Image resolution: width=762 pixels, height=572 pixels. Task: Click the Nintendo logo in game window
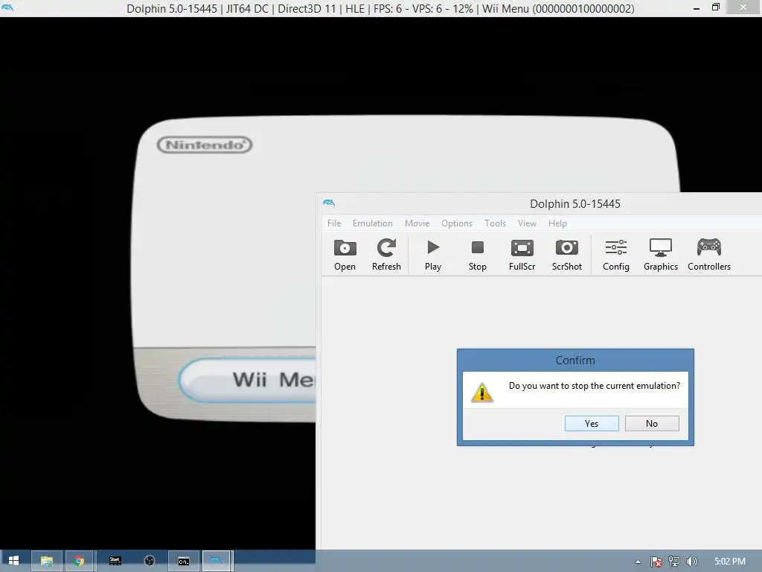coord(205,145)
